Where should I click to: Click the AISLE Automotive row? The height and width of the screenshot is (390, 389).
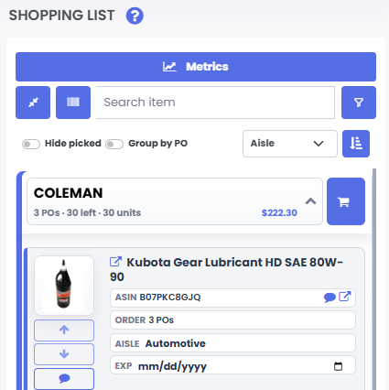[232, 343]
